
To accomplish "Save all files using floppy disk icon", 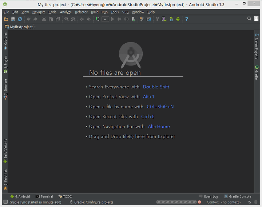I will pyautogui.click(x=13, y=19).
